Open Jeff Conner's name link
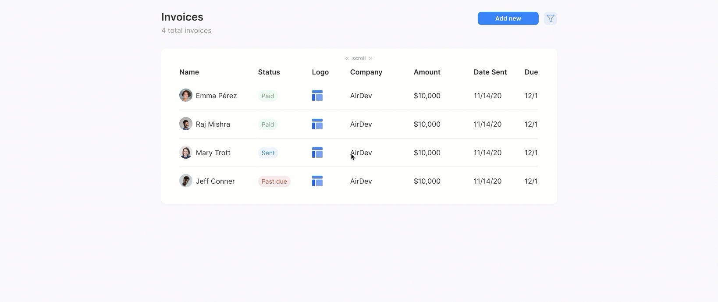 [215, 181]
